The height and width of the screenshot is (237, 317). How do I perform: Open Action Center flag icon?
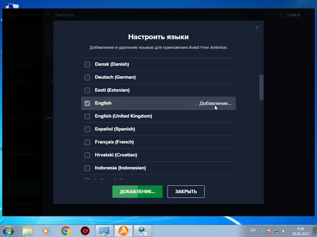click(x=269, y=231)
